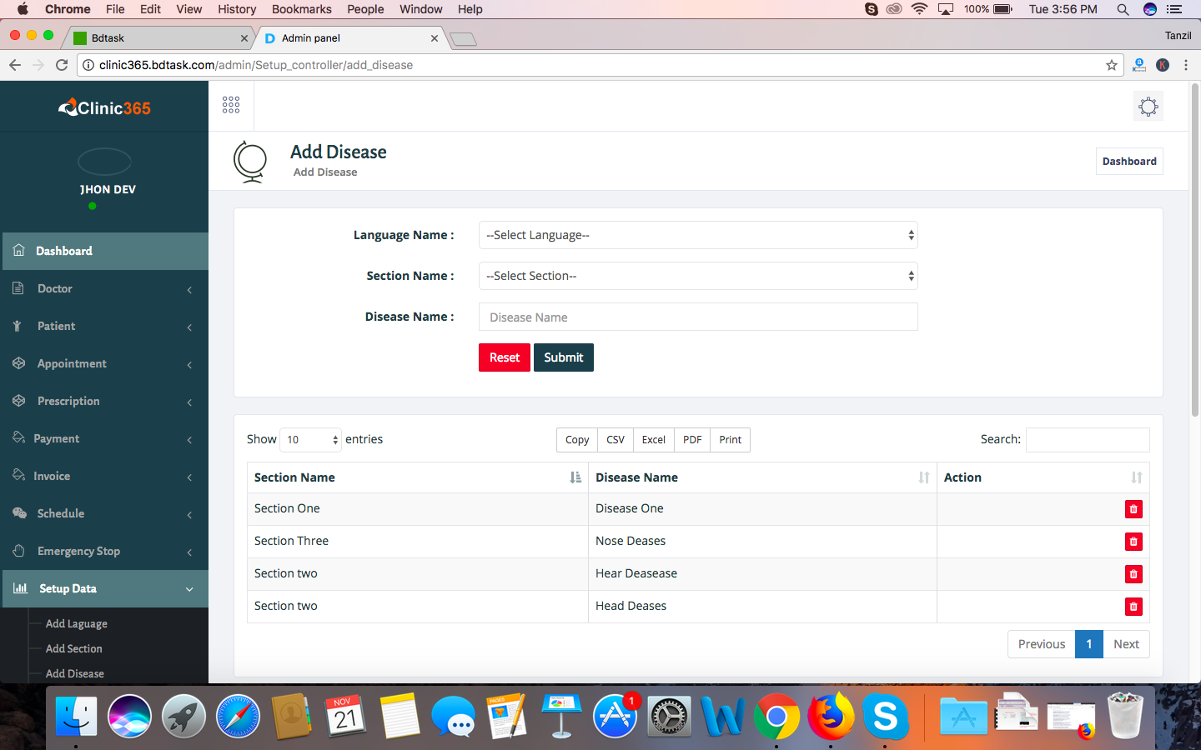Switch to the Bdtask browser tab
The image size is (1201, 750).
point(158,38)
